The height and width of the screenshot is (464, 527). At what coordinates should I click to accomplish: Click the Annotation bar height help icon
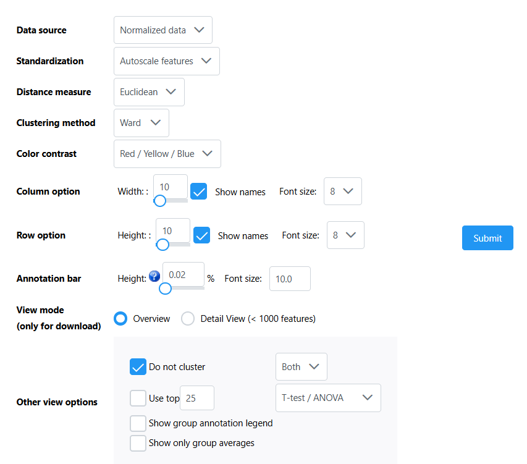click(x=154, y=277)
